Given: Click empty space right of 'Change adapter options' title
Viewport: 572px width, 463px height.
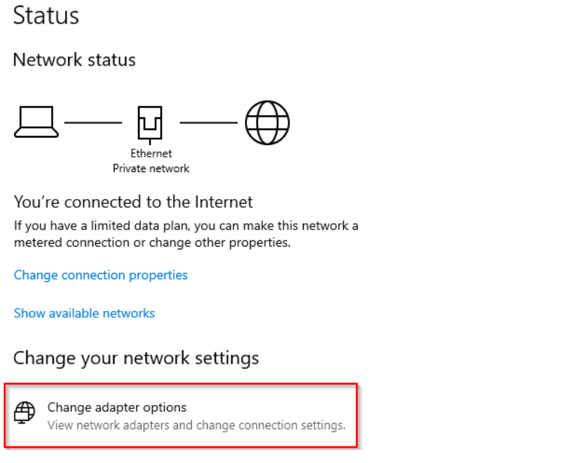Looking at the screenshot, I should click(276, 407).
